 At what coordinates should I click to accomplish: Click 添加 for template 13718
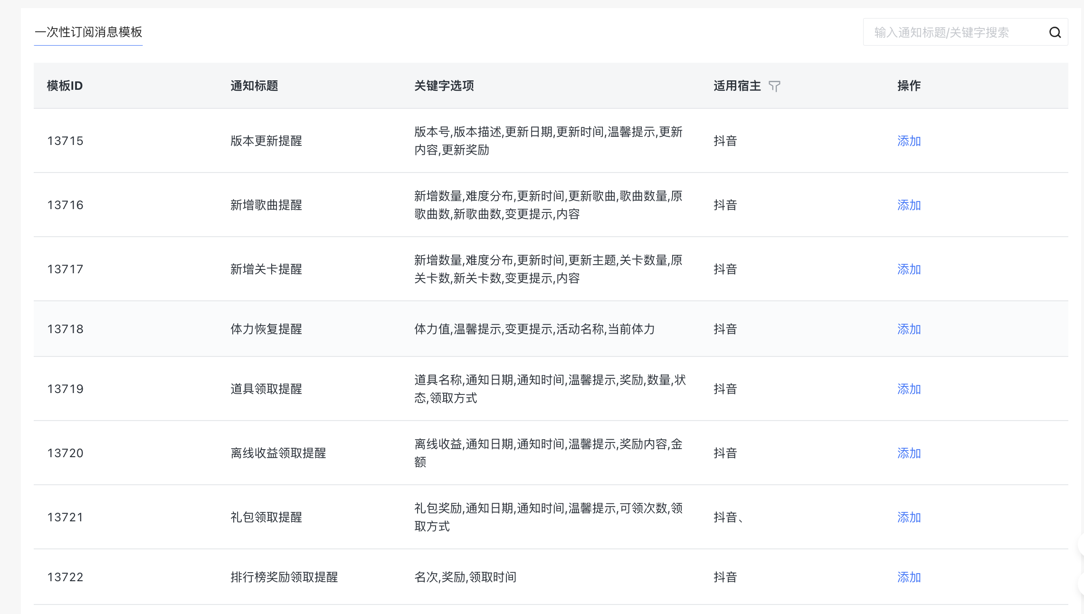point(909,329)
